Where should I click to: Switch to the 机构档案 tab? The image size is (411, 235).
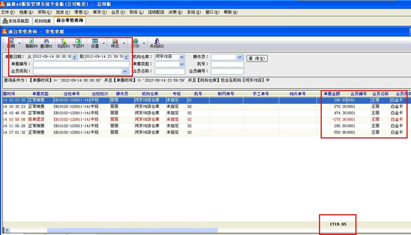click(x=43, y=21)
